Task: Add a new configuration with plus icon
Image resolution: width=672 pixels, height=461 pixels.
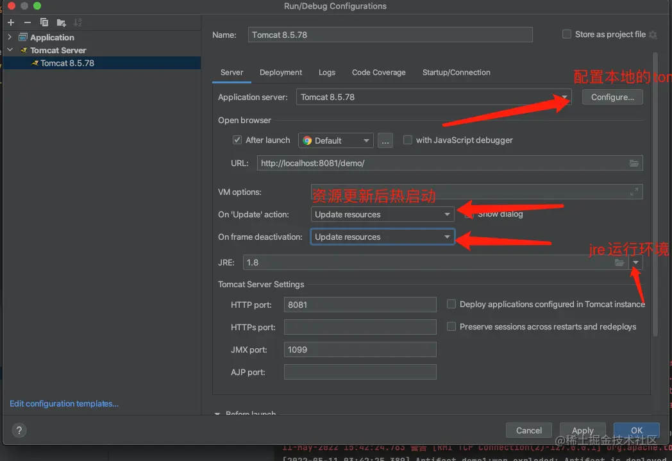Action: point(11,22)
